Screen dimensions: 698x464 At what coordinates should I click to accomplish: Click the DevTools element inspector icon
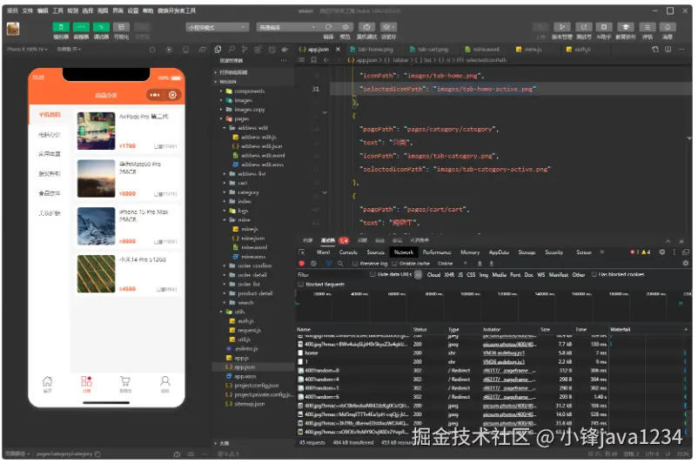click(302, 252)
